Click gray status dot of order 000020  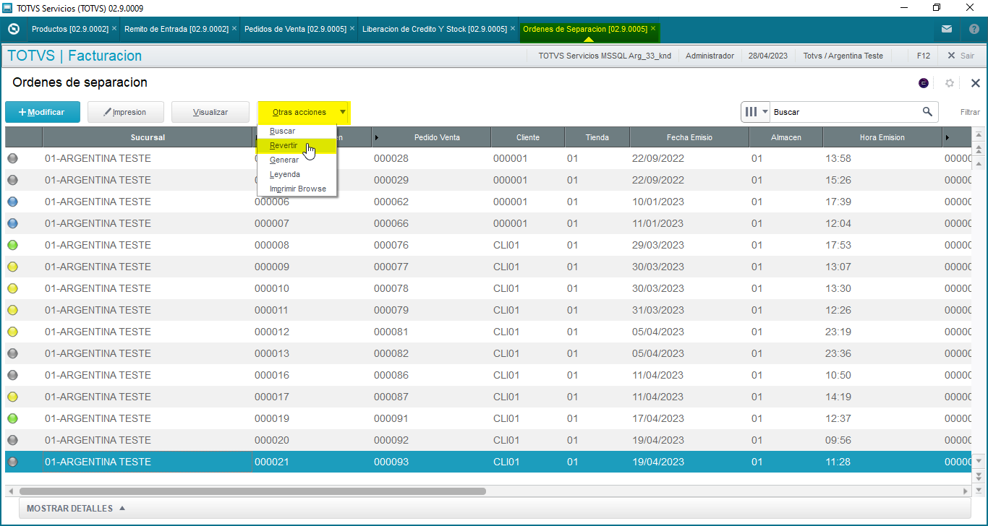[x=12, y=440]
